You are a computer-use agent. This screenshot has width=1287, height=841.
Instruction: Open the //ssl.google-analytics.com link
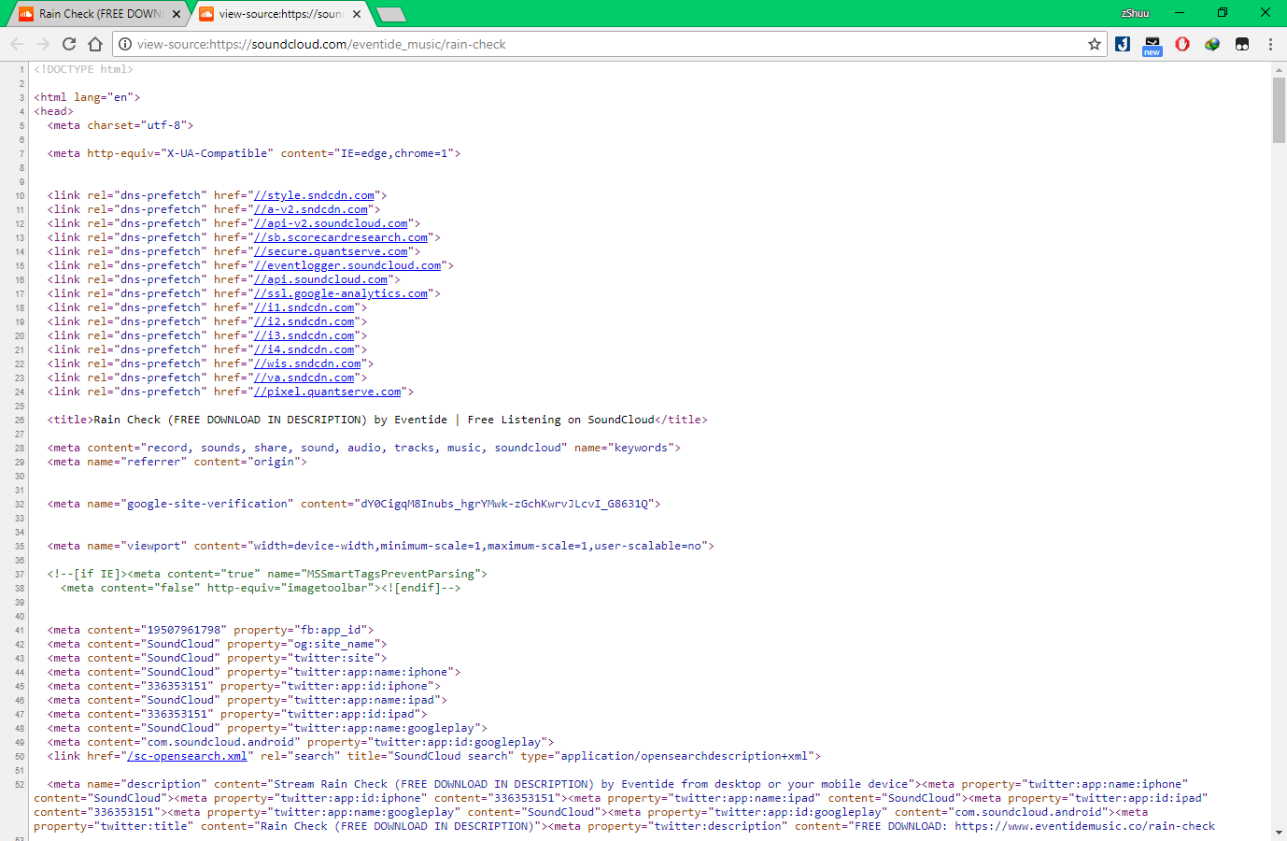341,293
